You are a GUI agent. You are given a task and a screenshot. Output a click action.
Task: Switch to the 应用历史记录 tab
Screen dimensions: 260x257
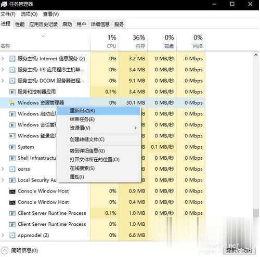[x=43, y=24]
